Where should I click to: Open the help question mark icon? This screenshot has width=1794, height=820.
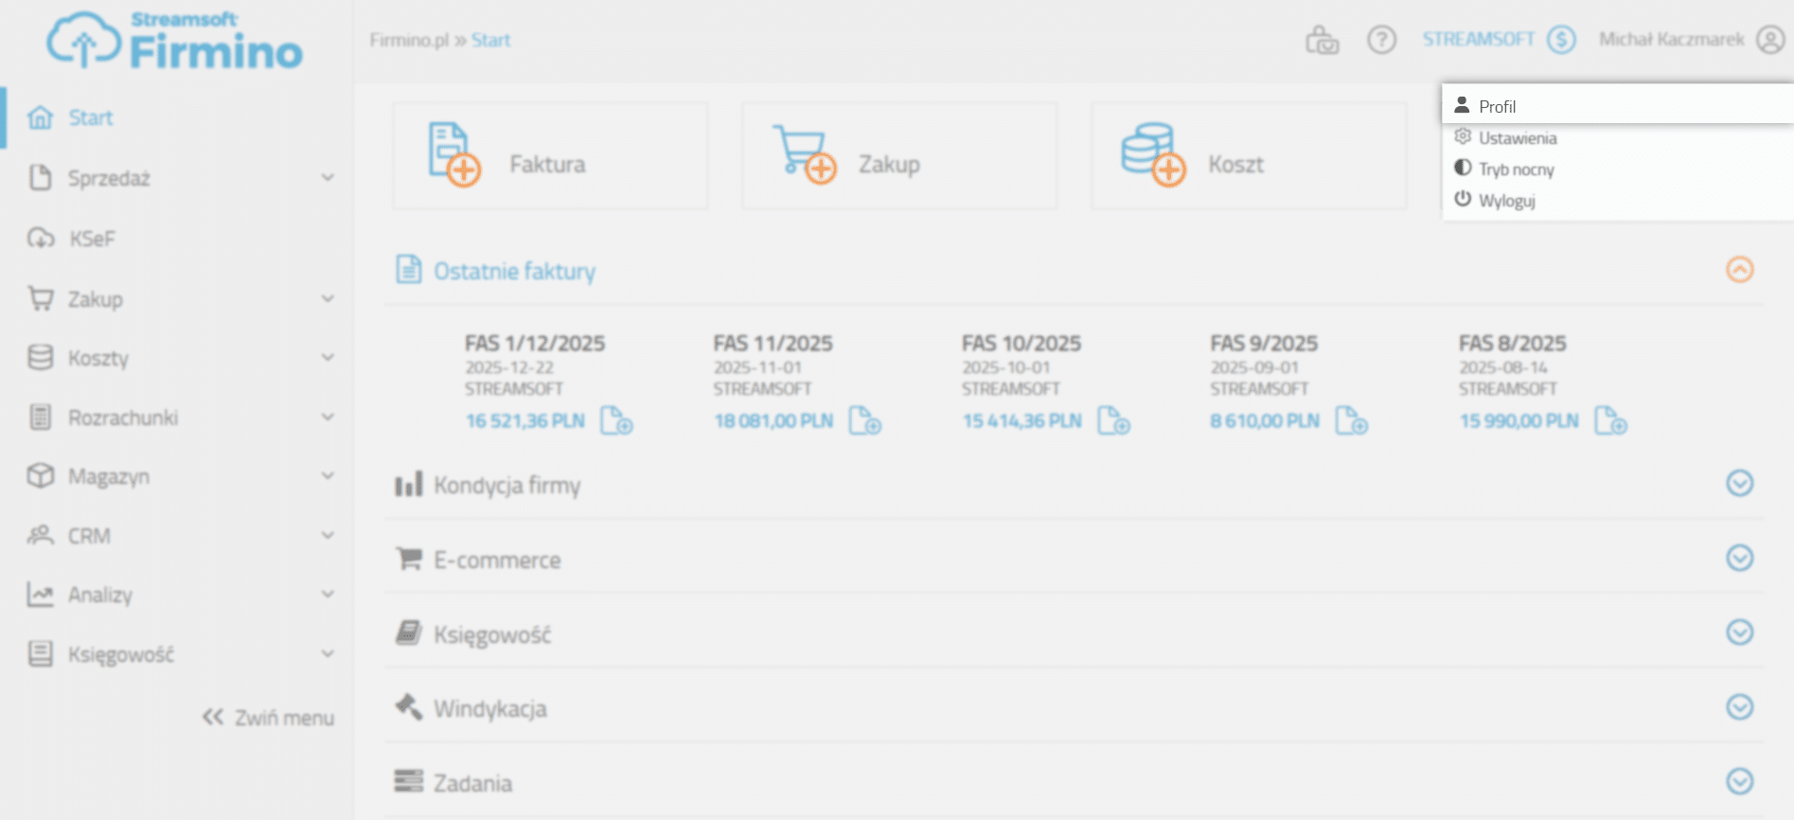pos(1381,40)
